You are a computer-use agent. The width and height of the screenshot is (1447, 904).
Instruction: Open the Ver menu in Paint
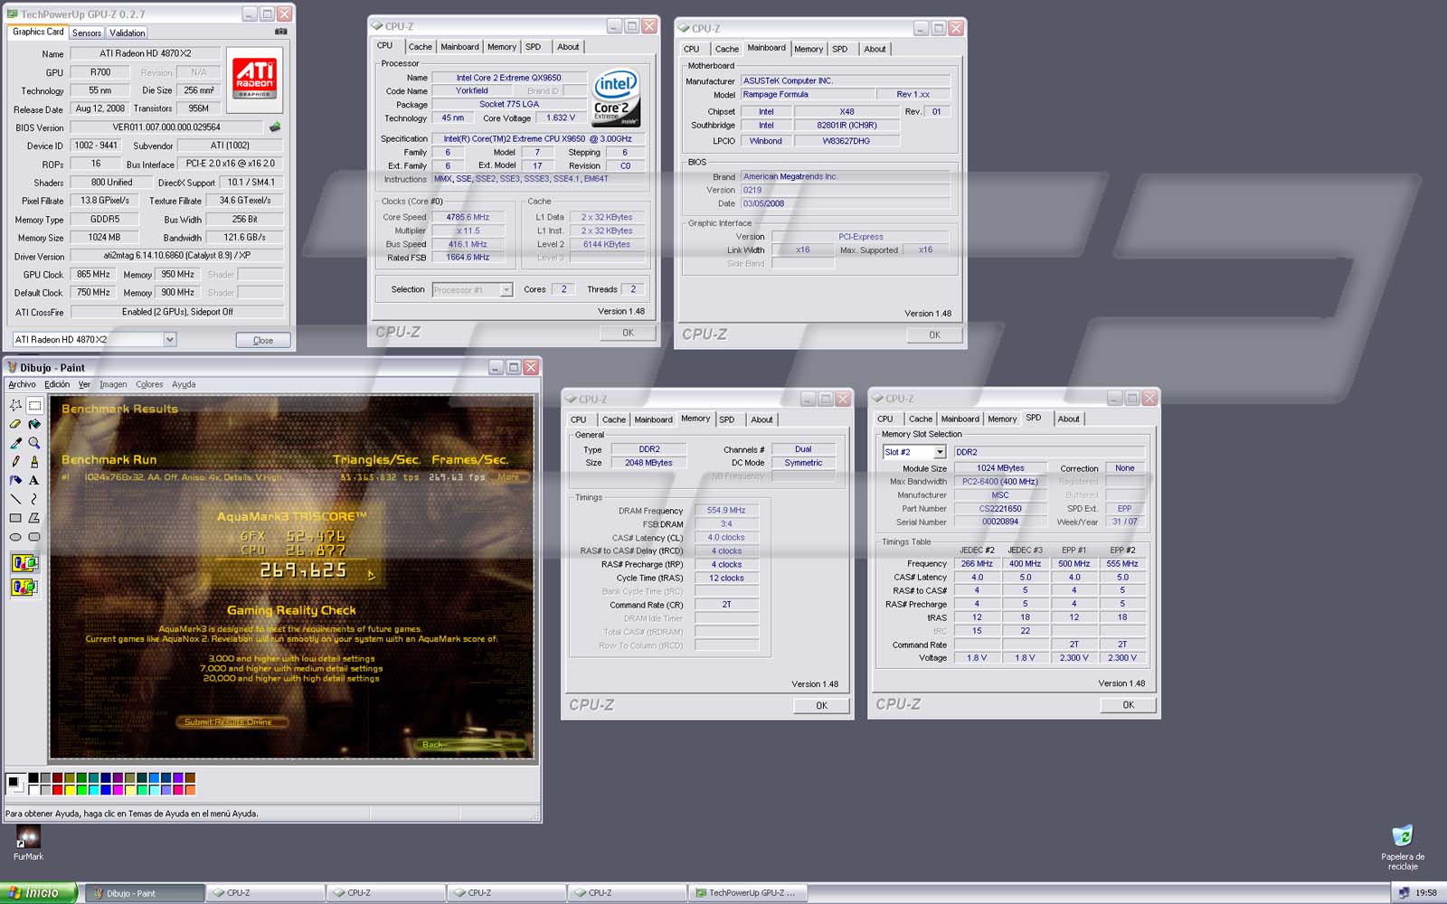(x=84, y=384)
